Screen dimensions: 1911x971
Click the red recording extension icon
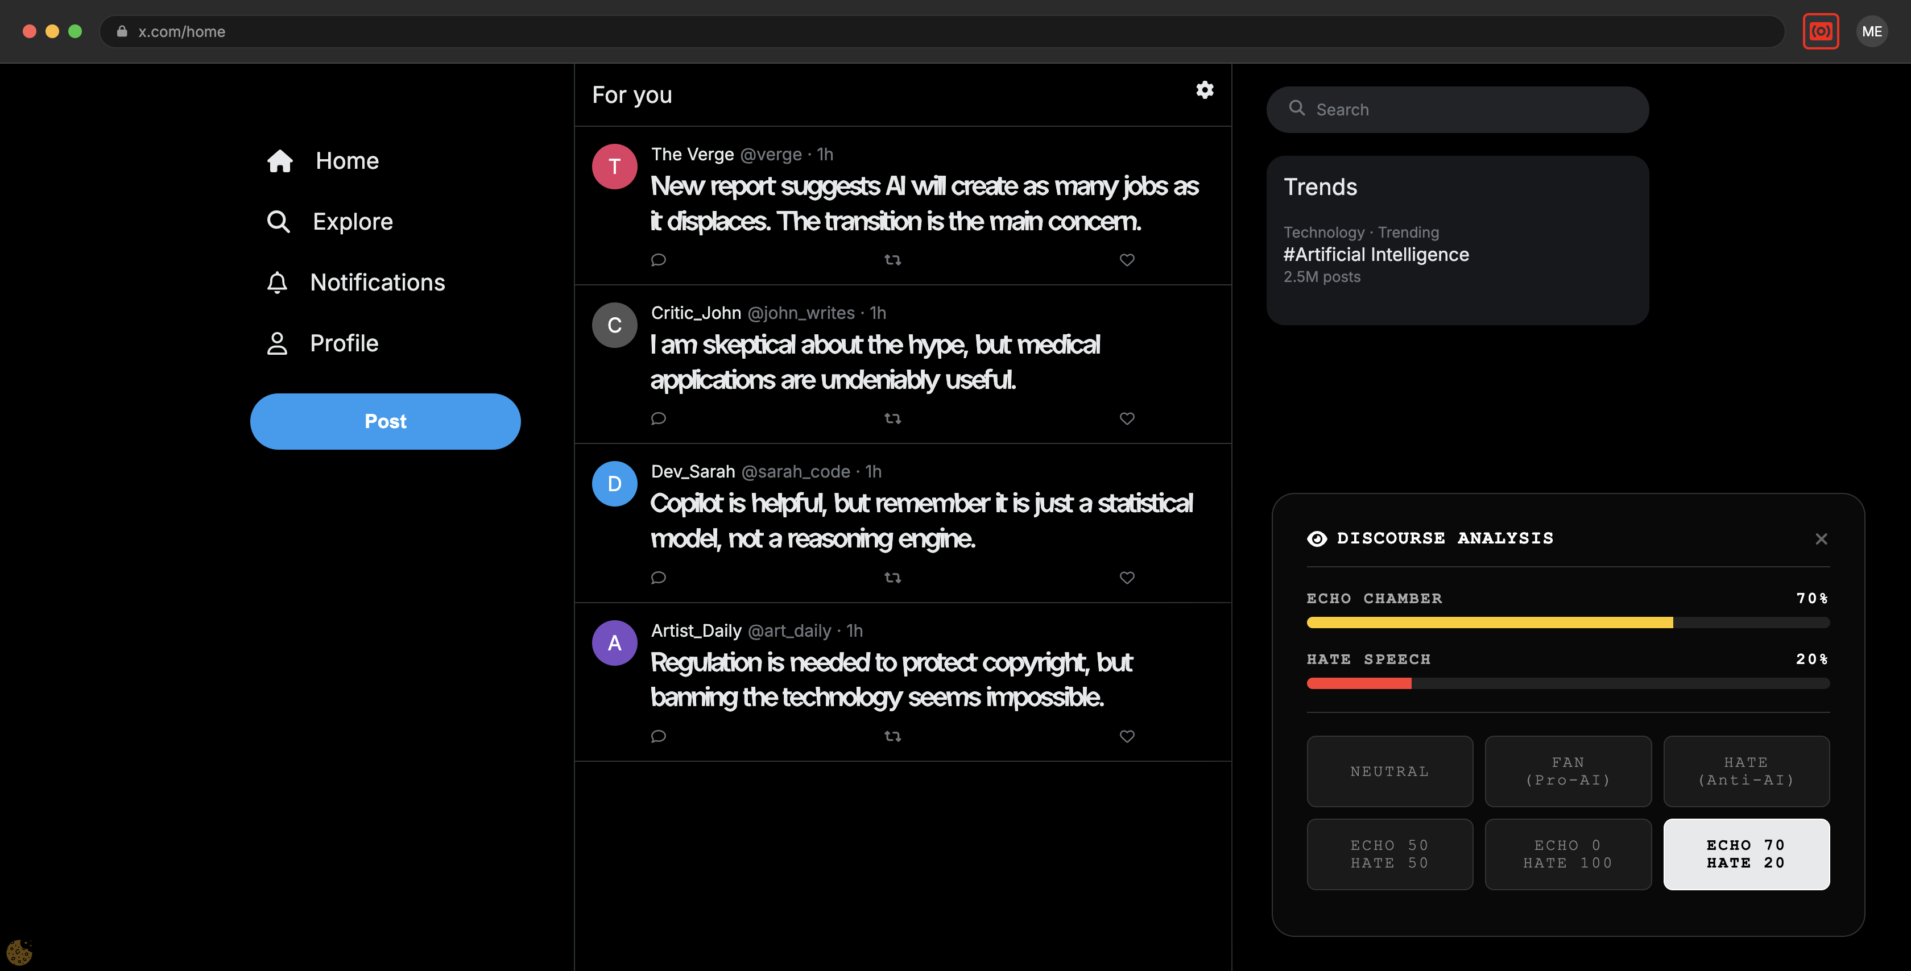1820,31
